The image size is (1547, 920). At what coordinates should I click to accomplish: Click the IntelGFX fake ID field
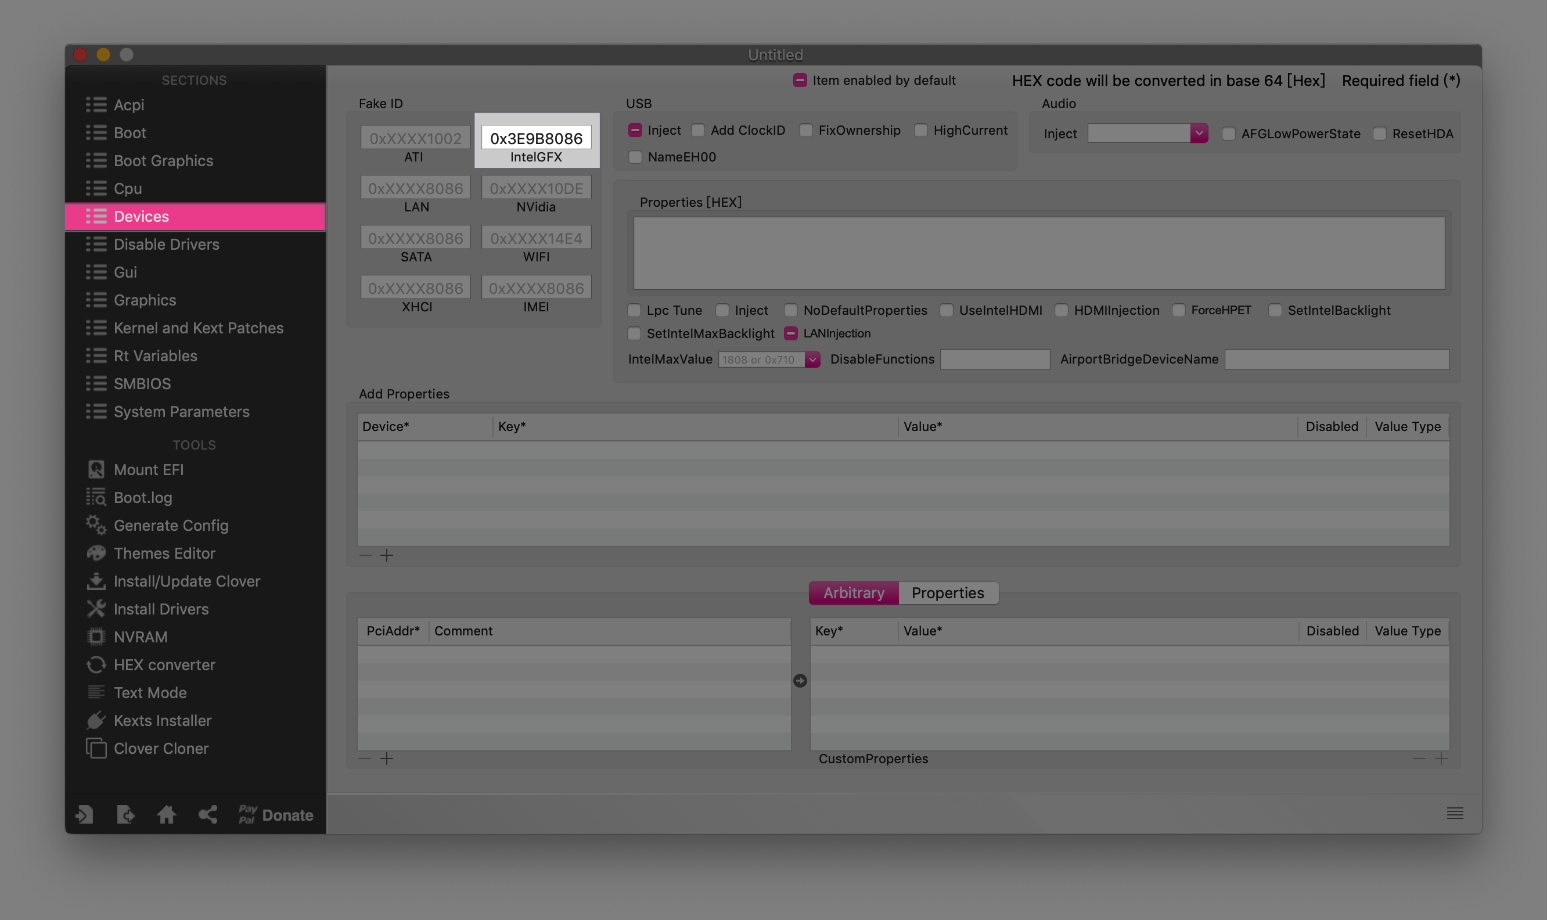536,138
